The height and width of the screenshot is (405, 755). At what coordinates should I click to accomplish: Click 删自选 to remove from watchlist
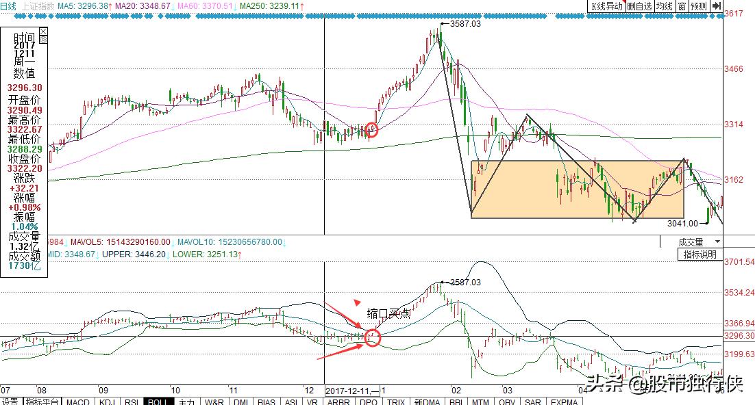(x=641, y=6)
